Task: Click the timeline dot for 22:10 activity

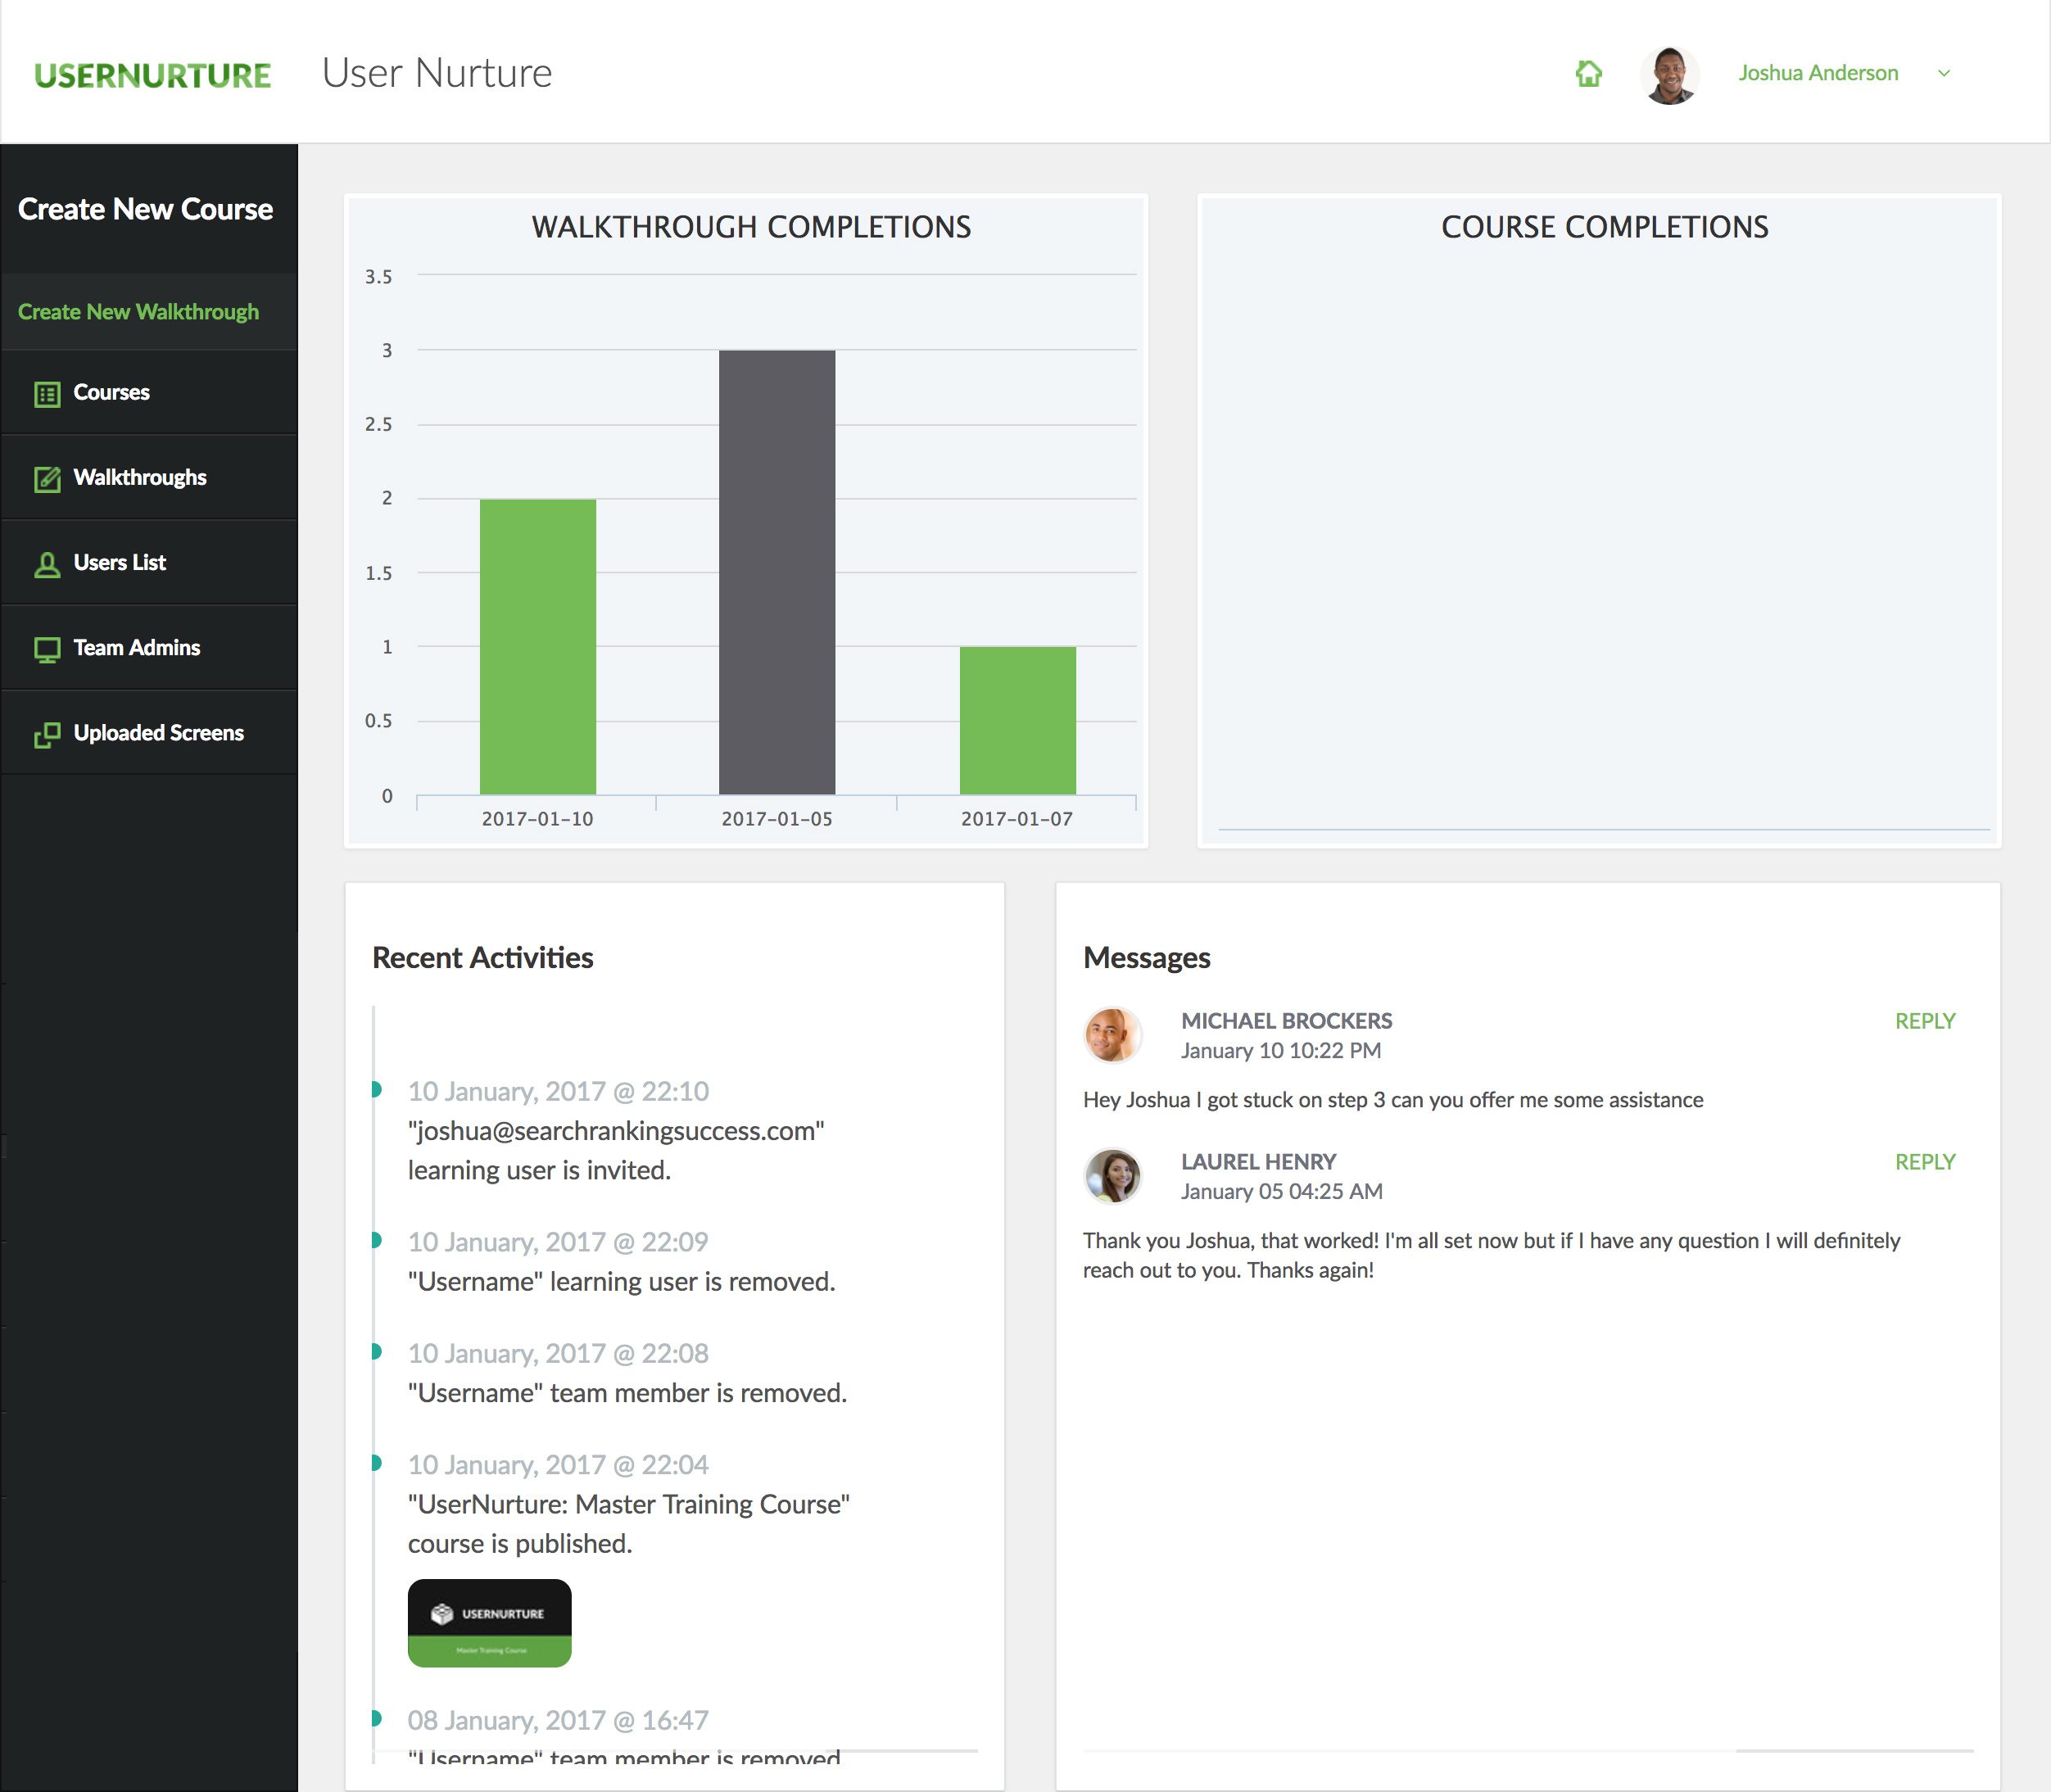Action: tap(377, 1089)
